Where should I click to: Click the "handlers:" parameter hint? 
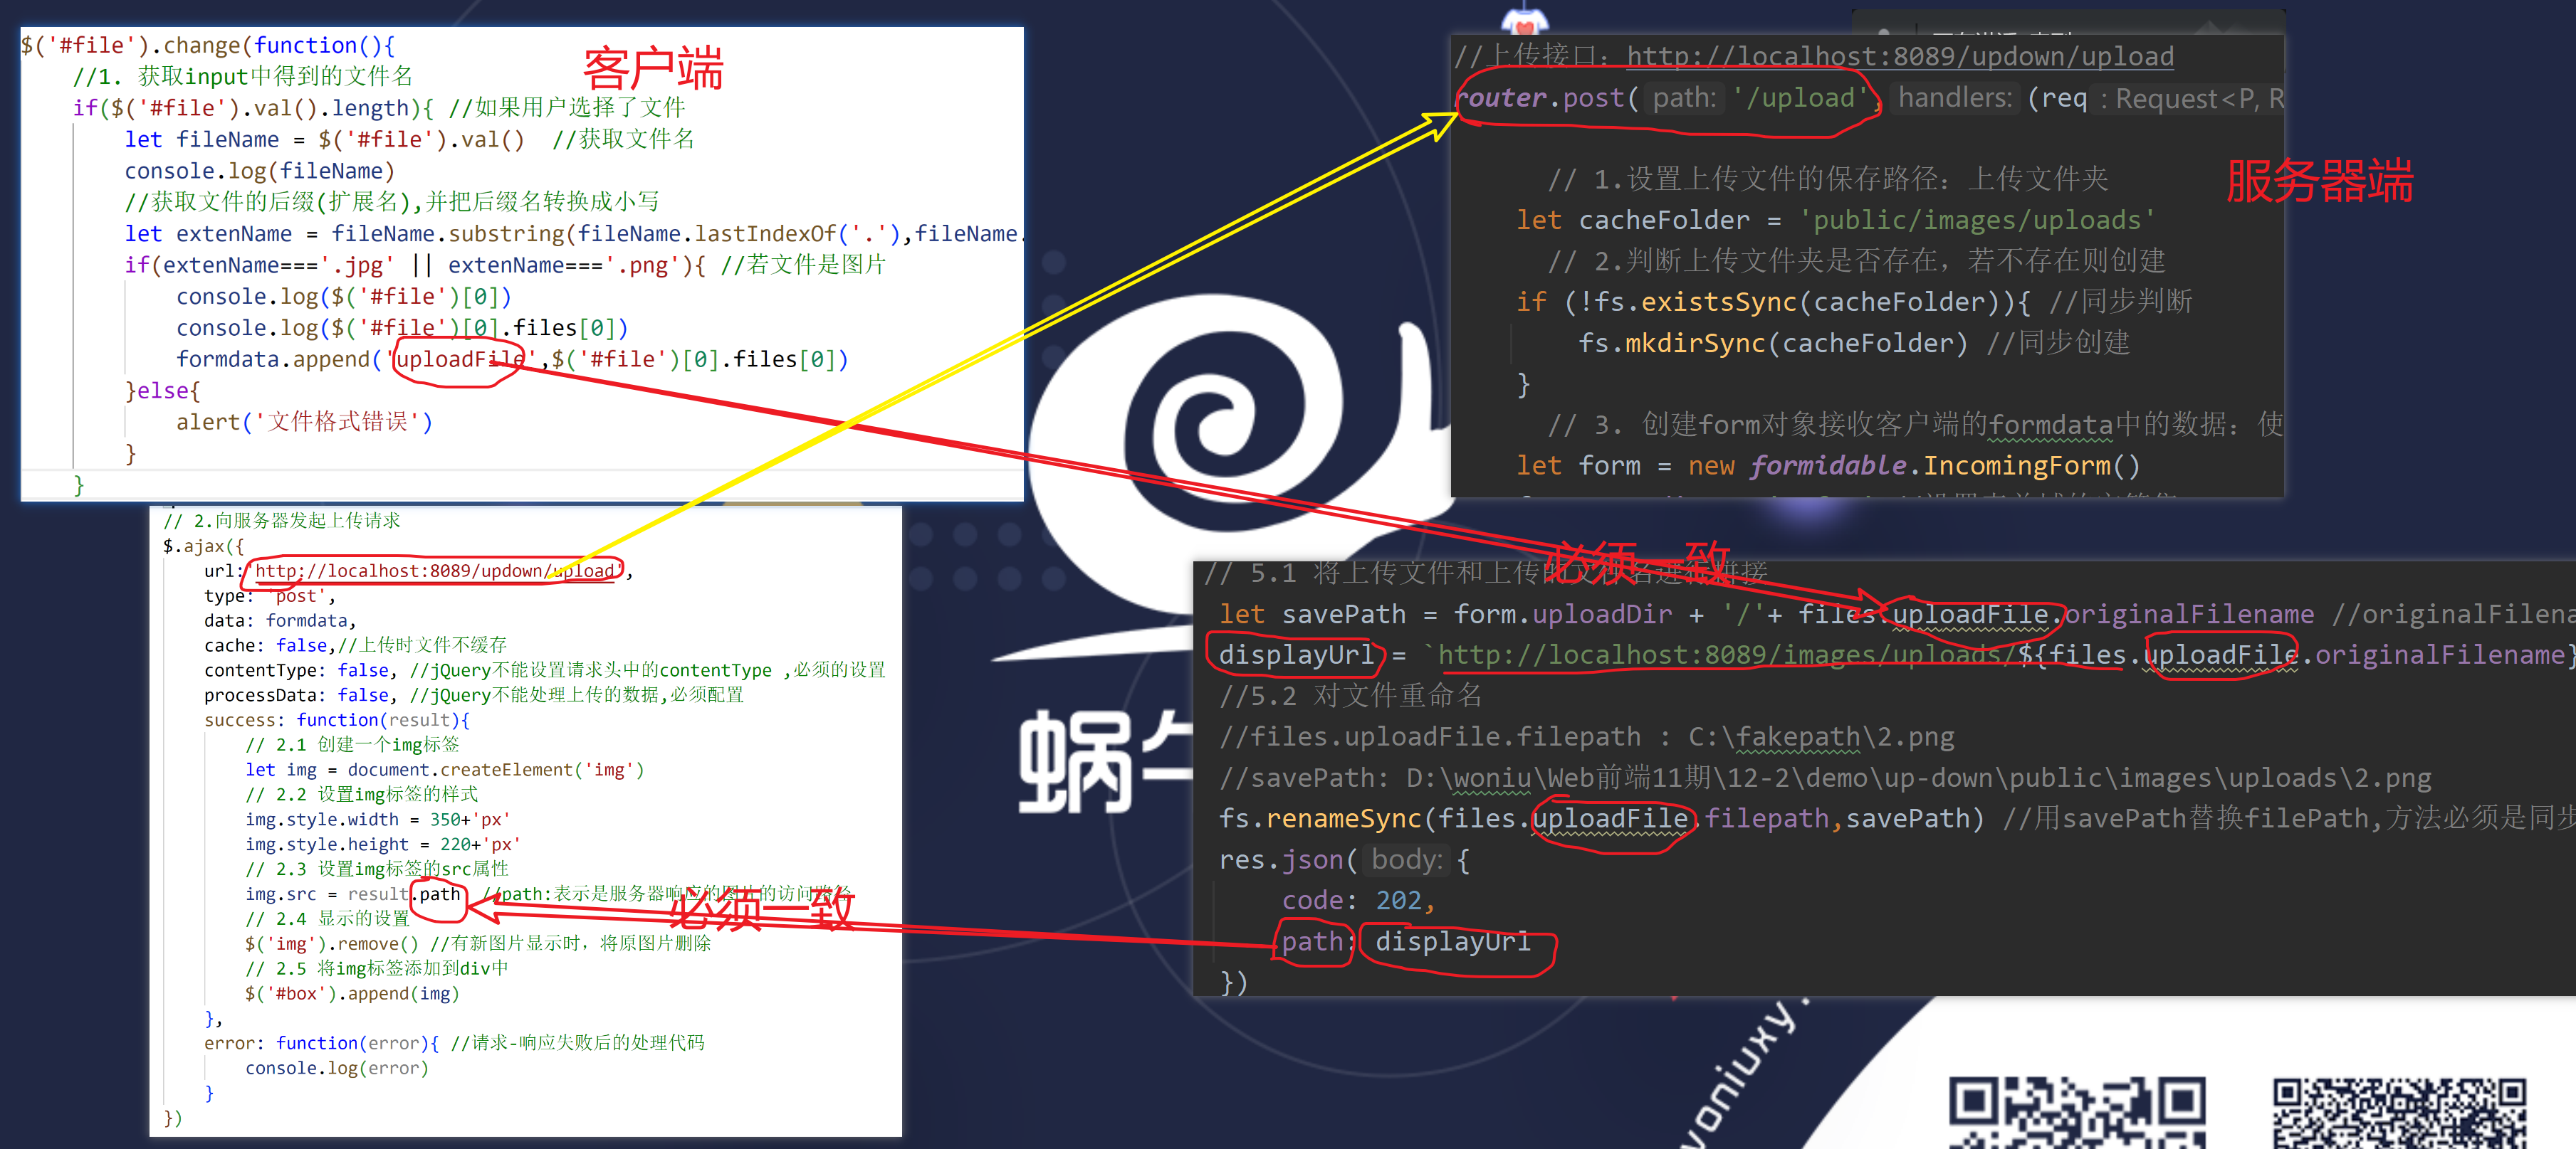click(1955, 98)
